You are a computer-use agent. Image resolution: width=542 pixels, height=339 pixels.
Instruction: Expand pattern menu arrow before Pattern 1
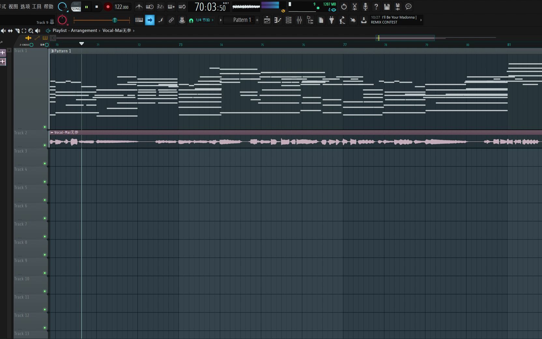(221, 20)
